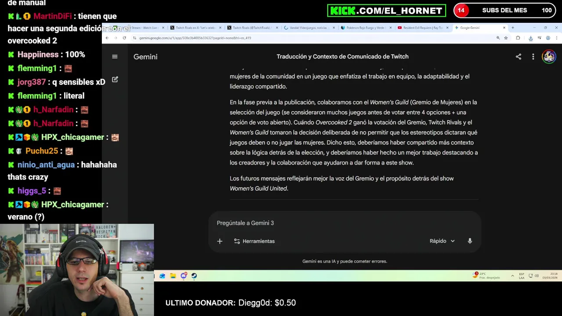Click the Gemini logo text
Viewport: 562px width, 316px height.
point(145,57)
